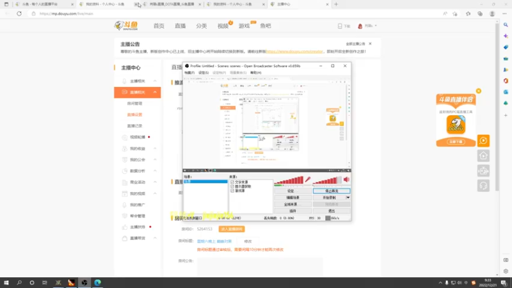Go to 鱼吧 in Douyu navigation
Screen dimensions: 512x288
[x=266, y=26]
